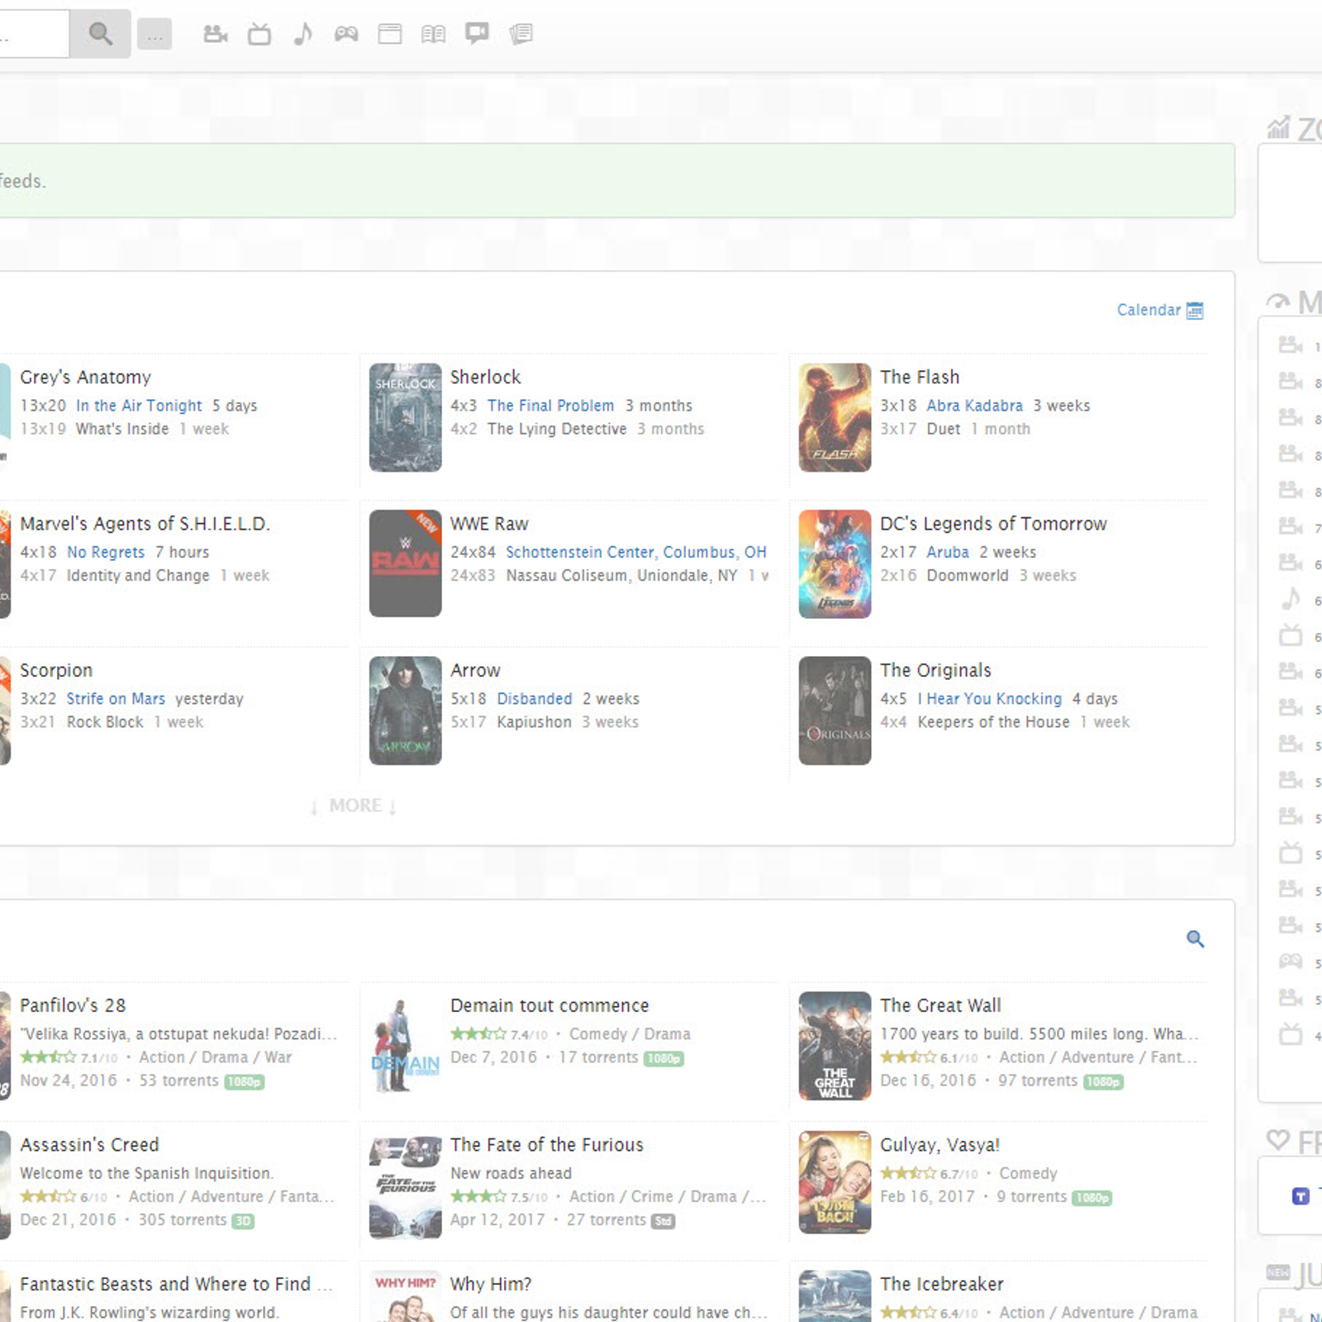Open Sherlock poster thumbnail
Viewport: 1322px width, 1322px height.
(405, 417)
